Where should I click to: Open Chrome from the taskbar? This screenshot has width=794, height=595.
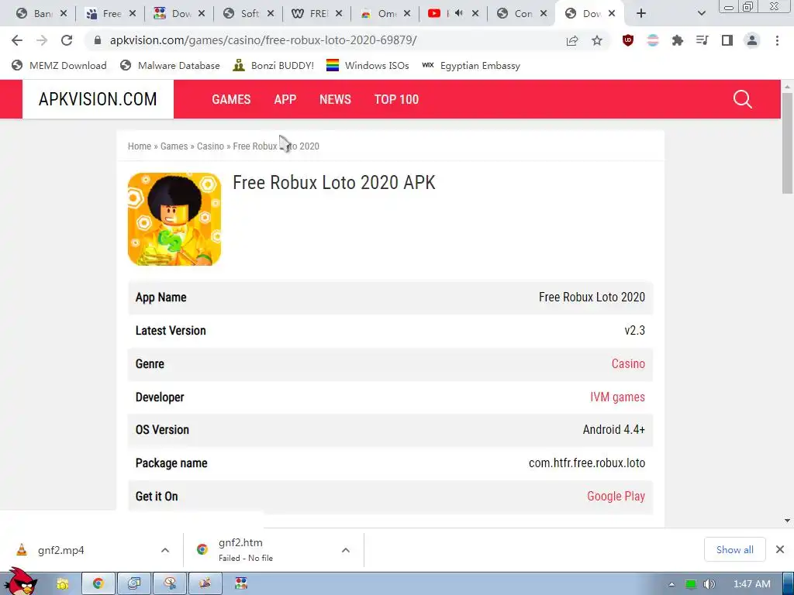pyautogui.click(x=98, y=584)
